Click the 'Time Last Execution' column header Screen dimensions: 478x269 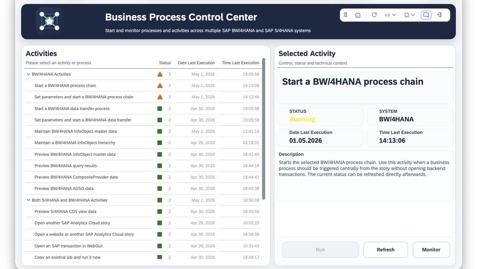pyautogui.click(x=240, y=63)
